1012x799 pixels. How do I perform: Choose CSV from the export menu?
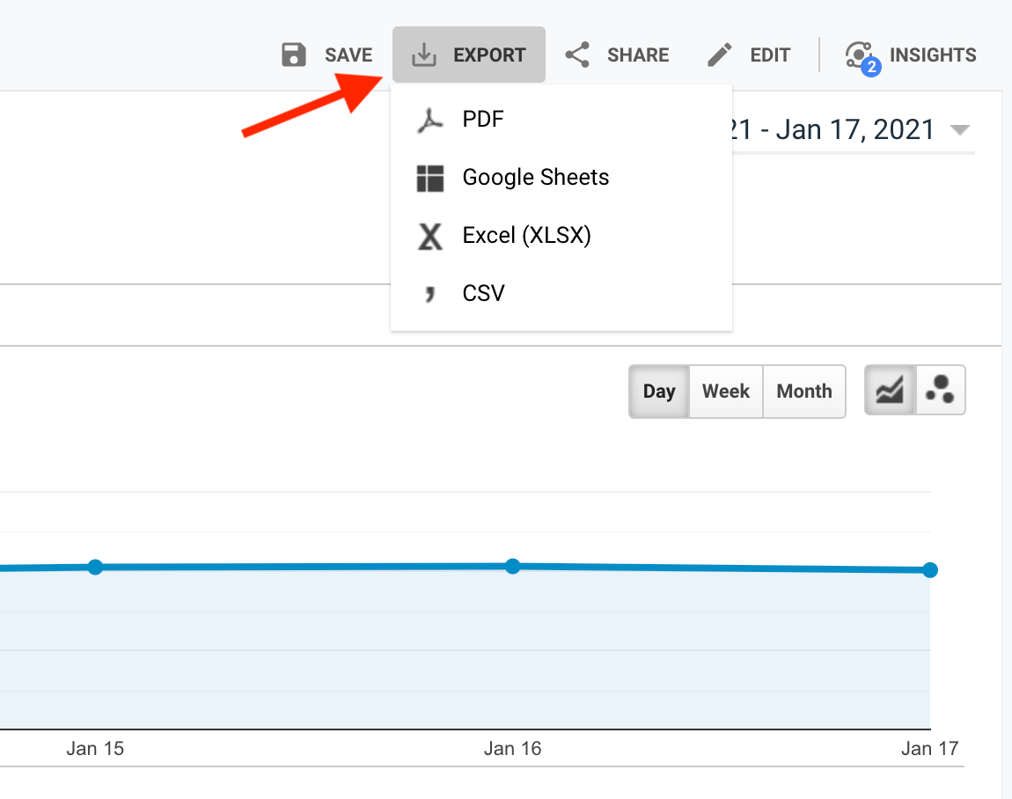click(x=483, y=293)
